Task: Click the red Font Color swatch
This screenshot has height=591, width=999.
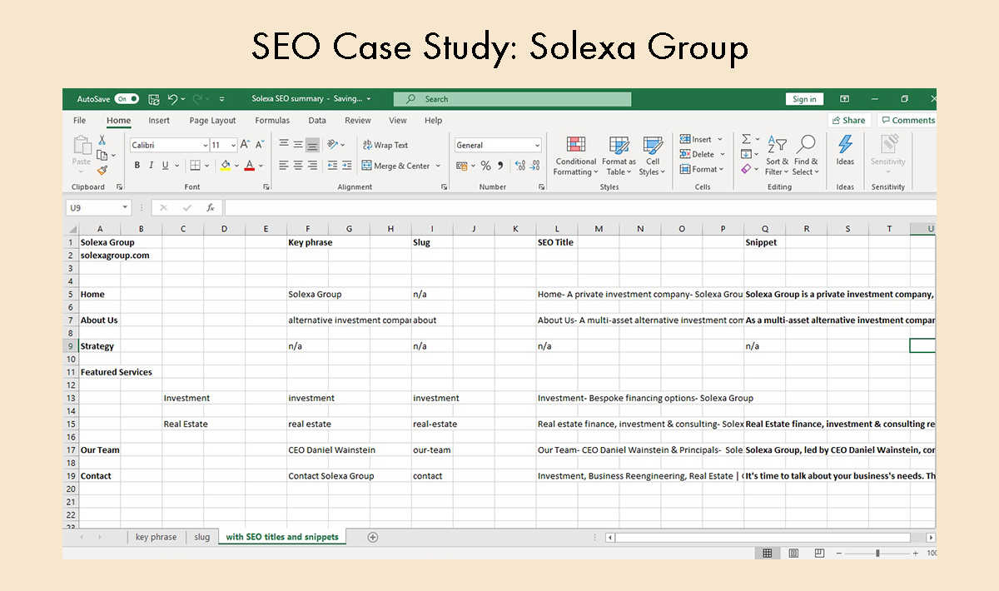Action: pyautogui.click(x=250, y=166)
